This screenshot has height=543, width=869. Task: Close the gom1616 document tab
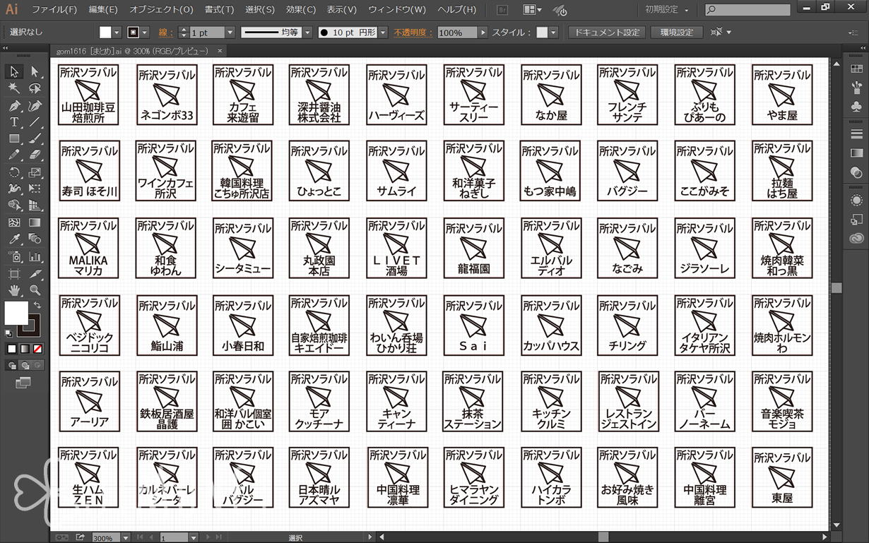click(220, 51)
